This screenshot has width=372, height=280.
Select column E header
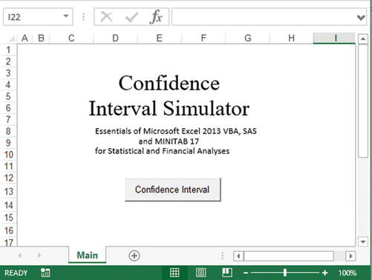160,39
